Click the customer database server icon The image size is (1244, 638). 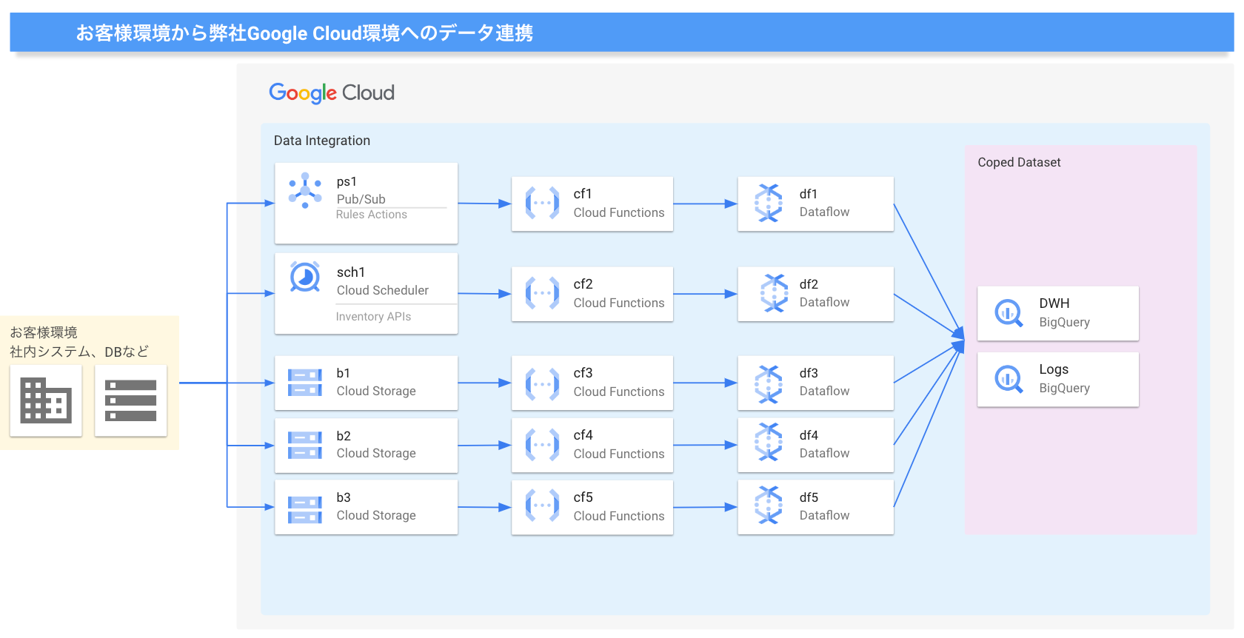[131, 400]
